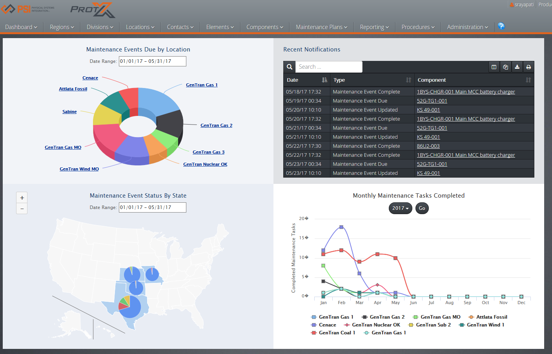The image size is (552, 354).
Task: Open KS 49-001 link in the 05/23/17 10:10 row
Action: pyautogui.click(x=428, y=173)
